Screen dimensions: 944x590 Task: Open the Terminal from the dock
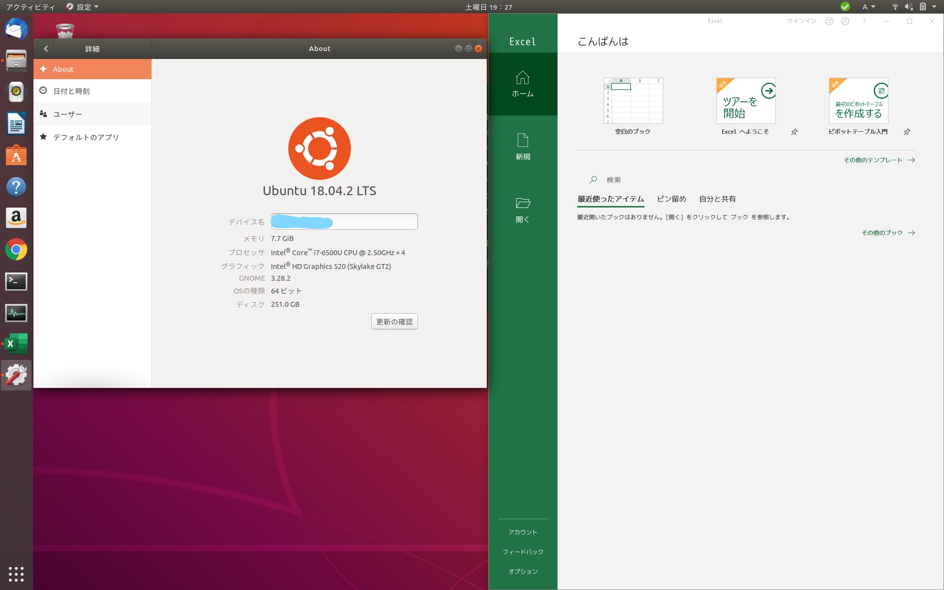click(x=16, y=282)
